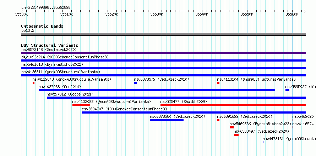This screenshot has width=316, height=156.
Task: Click the 35550k ruler position label
Action: tap(247, 15)
